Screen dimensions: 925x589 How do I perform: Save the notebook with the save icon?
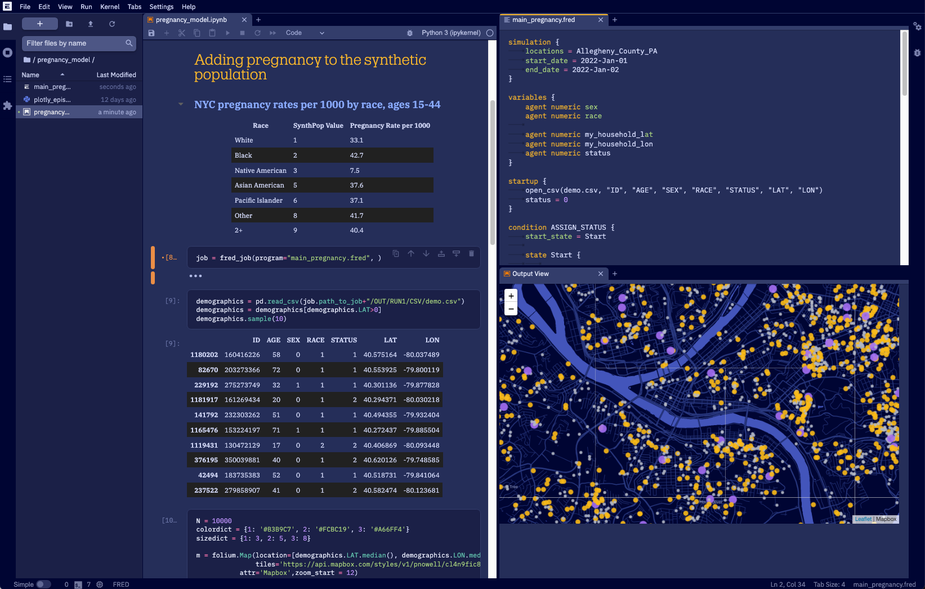tap(151, 33)
